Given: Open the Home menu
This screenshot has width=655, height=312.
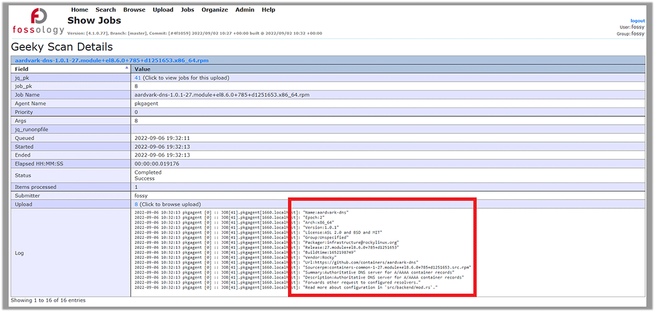Looking at the screenshot, I should coord(80,10).
